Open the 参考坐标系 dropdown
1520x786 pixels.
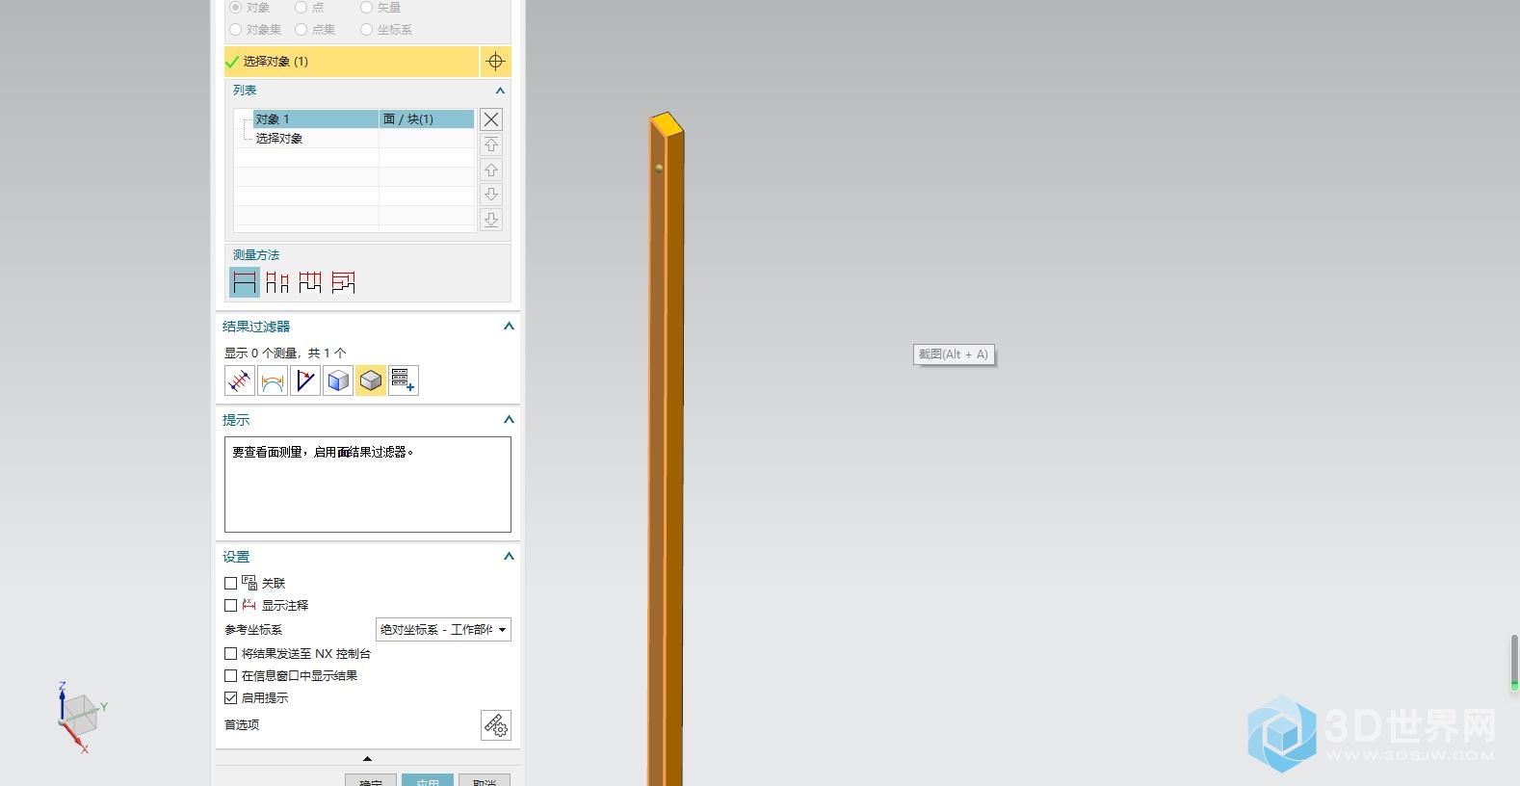pos(443,629)
